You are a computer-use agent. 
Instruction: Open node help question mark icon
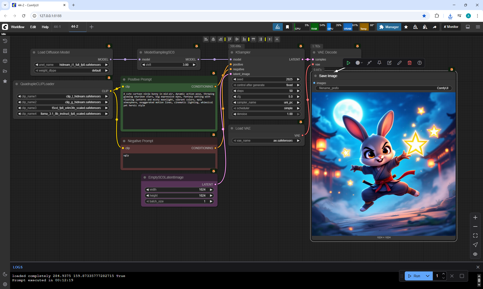(419, 63)
